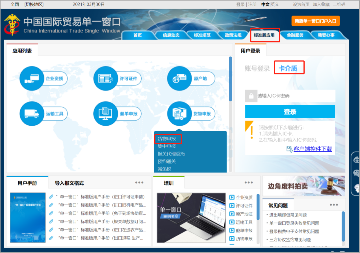Open the 信息动态 navigation tab
Image resolution: width=360 pixels, height=253 pixels.
pos(171,35)
